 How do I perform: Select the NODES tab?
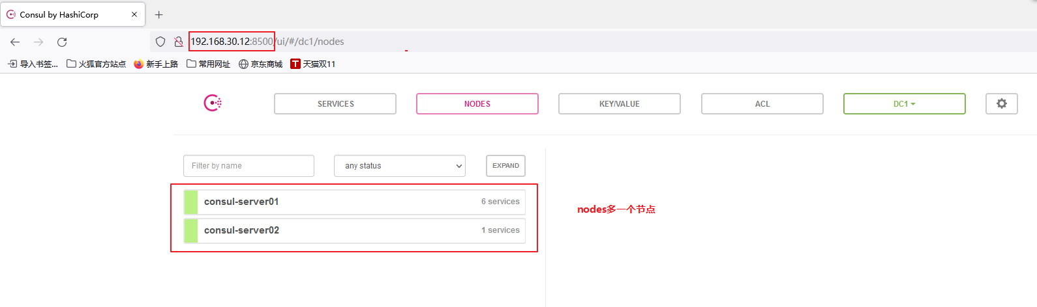pos(477,103)
